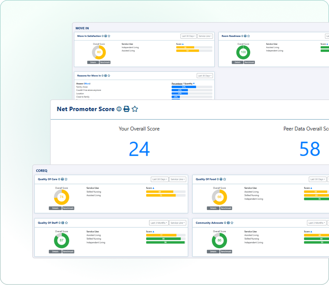
Task: Click the print icon beside Net Promoter Score
Action: click(126, 109)
